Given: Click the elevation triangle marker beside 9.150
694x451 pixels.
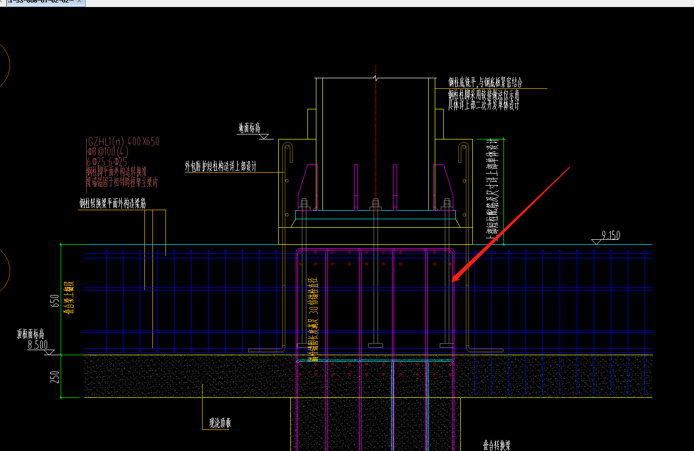Looking at the screenshot, I should coord(597,242).
